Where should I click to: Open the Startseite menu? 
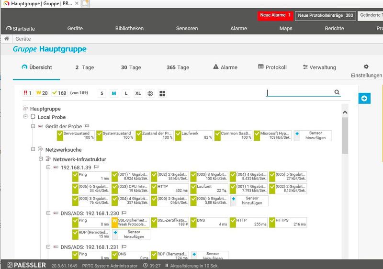[21, 29]
